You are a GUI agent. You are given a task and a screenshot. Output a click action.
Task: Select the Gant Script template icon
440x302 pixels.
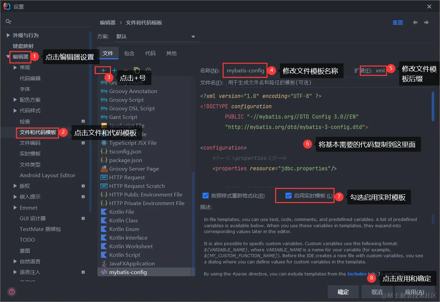click(x=104, y=117)
